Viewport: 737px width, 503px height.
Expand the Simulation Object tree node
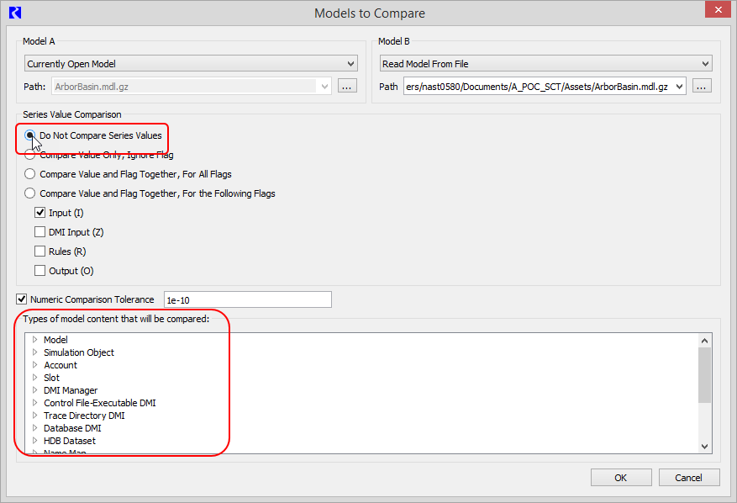coord(35,352)
